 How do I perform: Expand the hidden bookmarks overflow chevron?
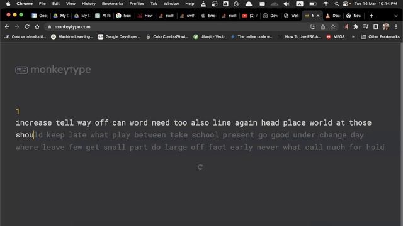tap(353, 36)
